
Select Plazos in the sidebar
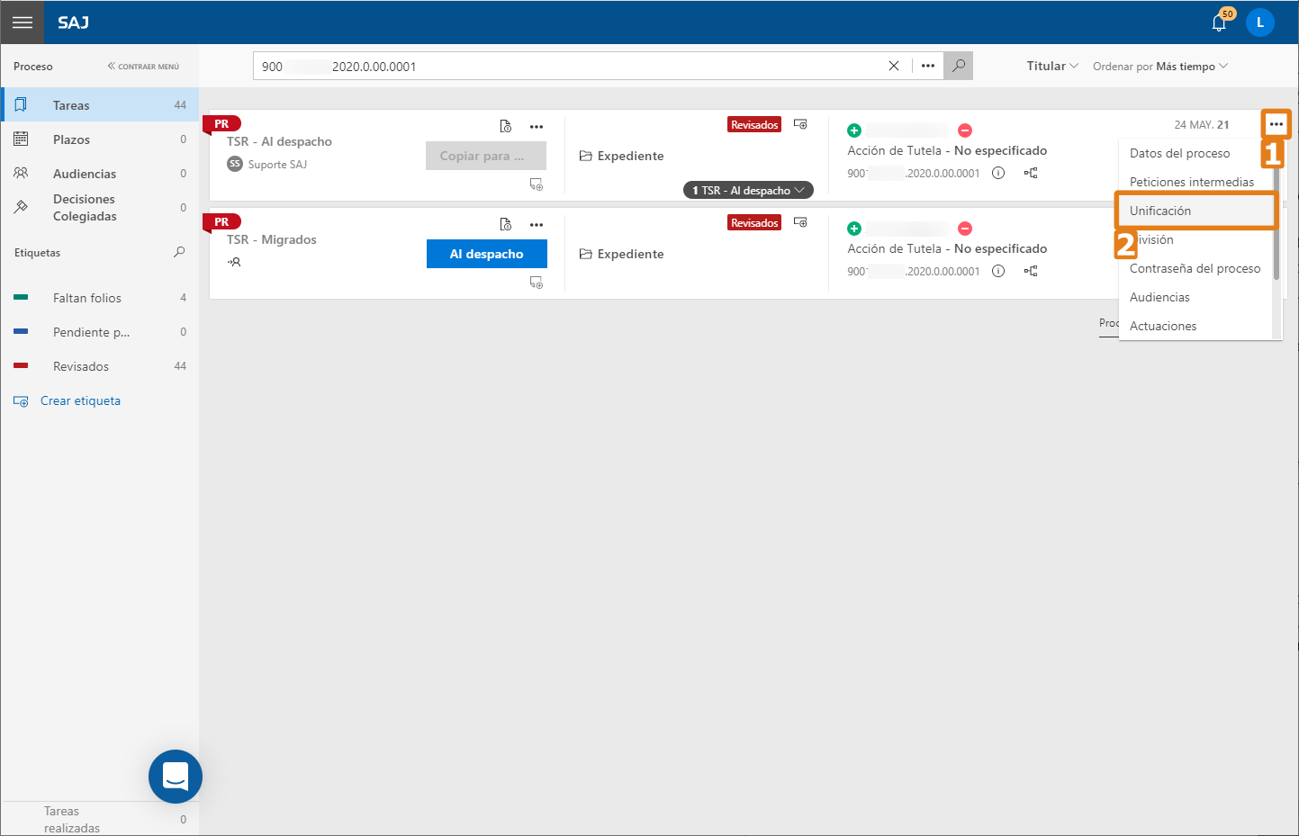click(x=99, y=139)
